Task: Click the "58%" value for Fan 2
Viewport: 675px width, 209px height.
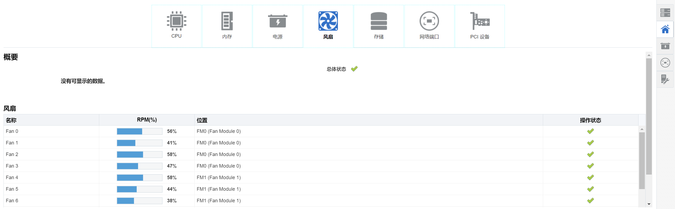Action: pos(172,154)
